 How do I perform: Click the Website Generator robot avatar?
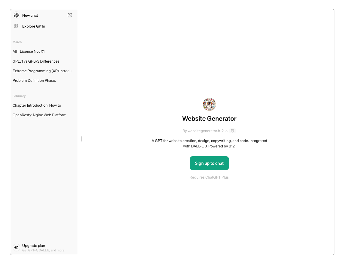click(209, 104)
